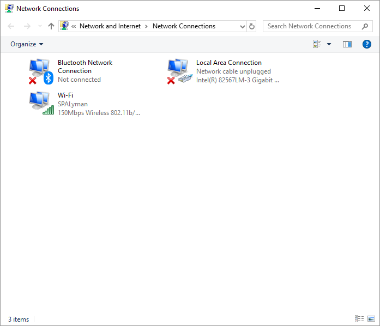Viewport: 380px width, 326px height.
Task: Click the Network Connections title bar icon
Action: tap(9, 9)
